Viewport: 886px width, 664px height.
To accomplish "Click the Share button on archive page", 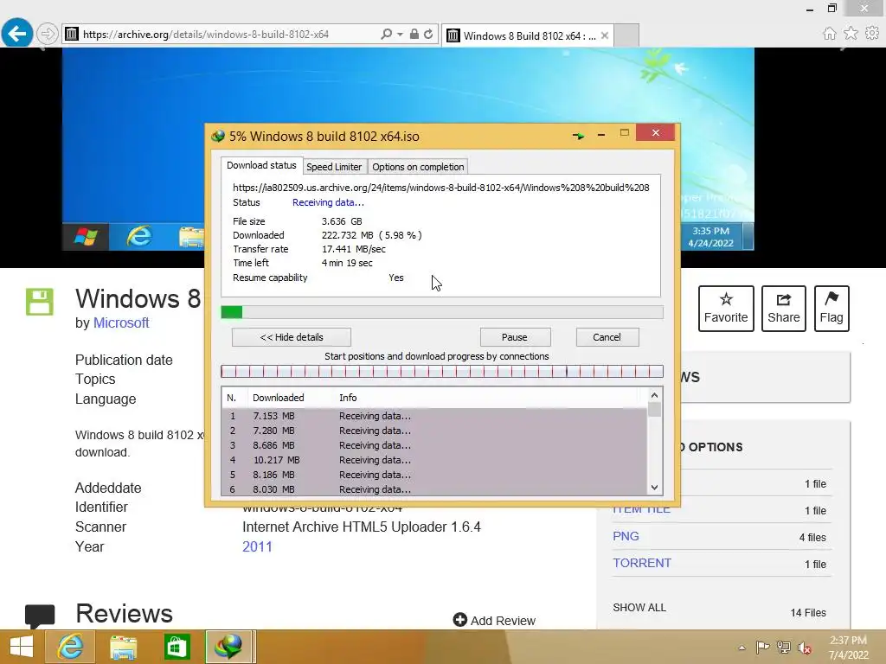I will click(x=784, y=309).
